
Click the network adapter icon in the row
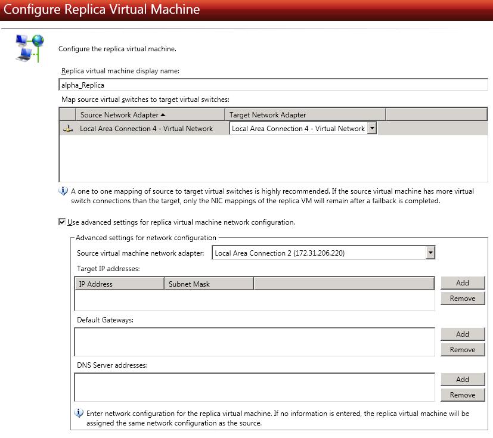(x=69, y=129)
